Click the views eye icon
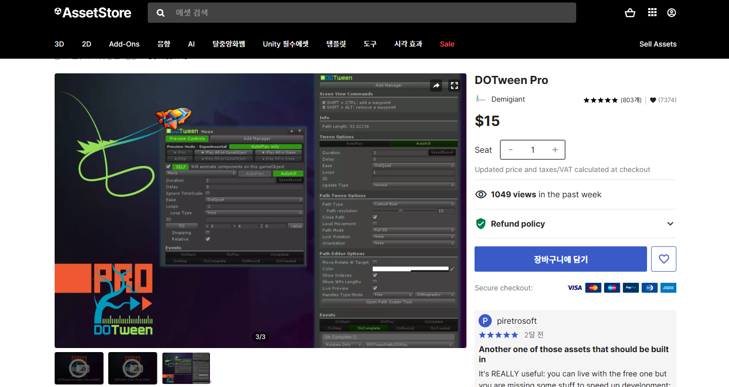 pyautogui.click(x=481, y=195)
